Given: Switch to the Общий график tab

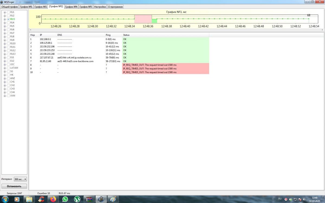Looking at the screenshot, I should click(x=10, y=7).
